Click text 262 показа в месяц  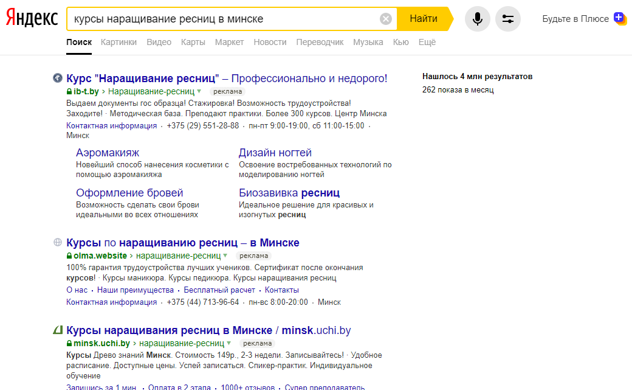tap(458, 89)
